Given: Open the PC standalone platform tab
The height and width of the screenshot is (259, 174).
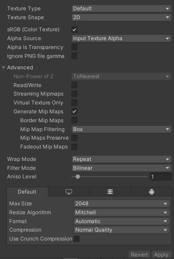Looking at the screenshot, I should (x=69, y=192).
